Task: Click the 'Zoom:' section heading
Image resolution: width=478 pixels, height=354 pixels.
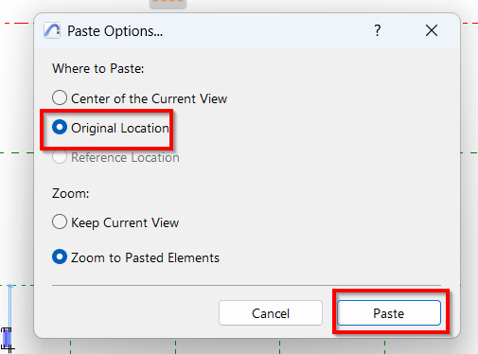Action: 71,193
